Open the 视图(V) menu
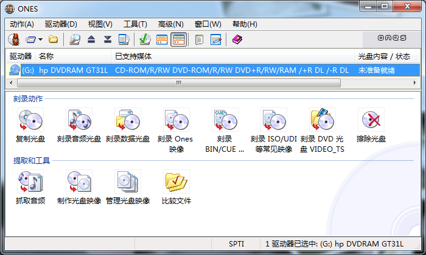The height and width of the screenshot is (255, 426). (x=100, y=24)
